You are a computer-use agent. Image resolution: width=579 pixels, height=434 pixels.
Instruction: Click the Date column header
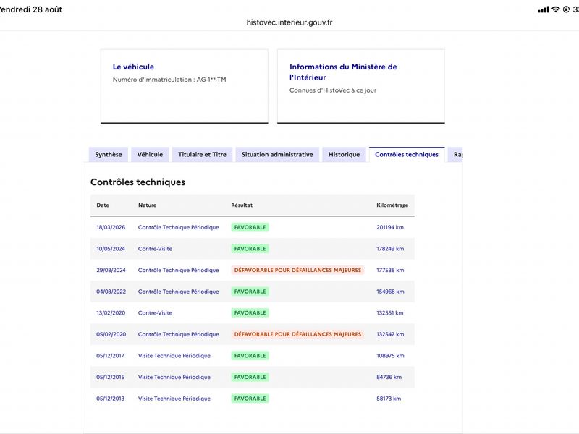coord(103,205)
